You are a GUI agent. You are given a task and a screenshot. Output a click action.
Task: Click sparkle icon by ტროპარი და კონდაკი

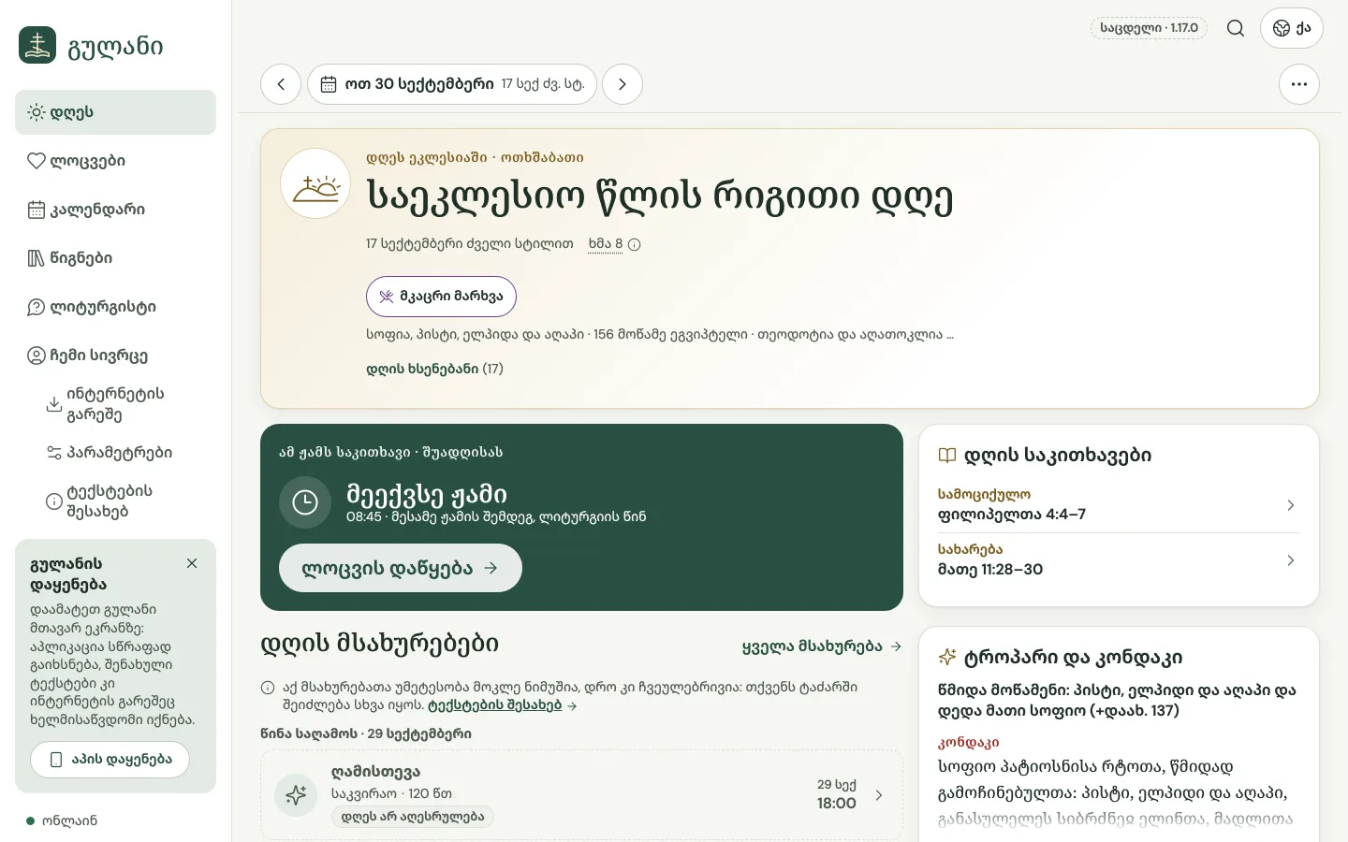(947, 657)
